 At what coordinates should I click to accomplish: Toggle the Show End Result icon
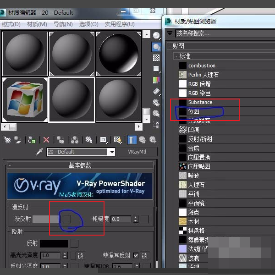(132, 140)
